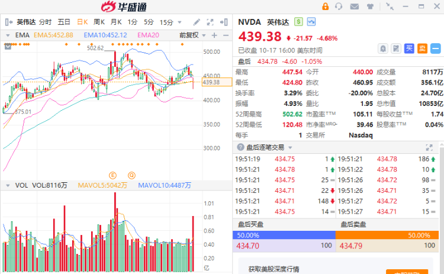Click the EMA10:452.12 label
Image resolution: width=444 pixels, height=274 pixels.
[x=105, y=36]
